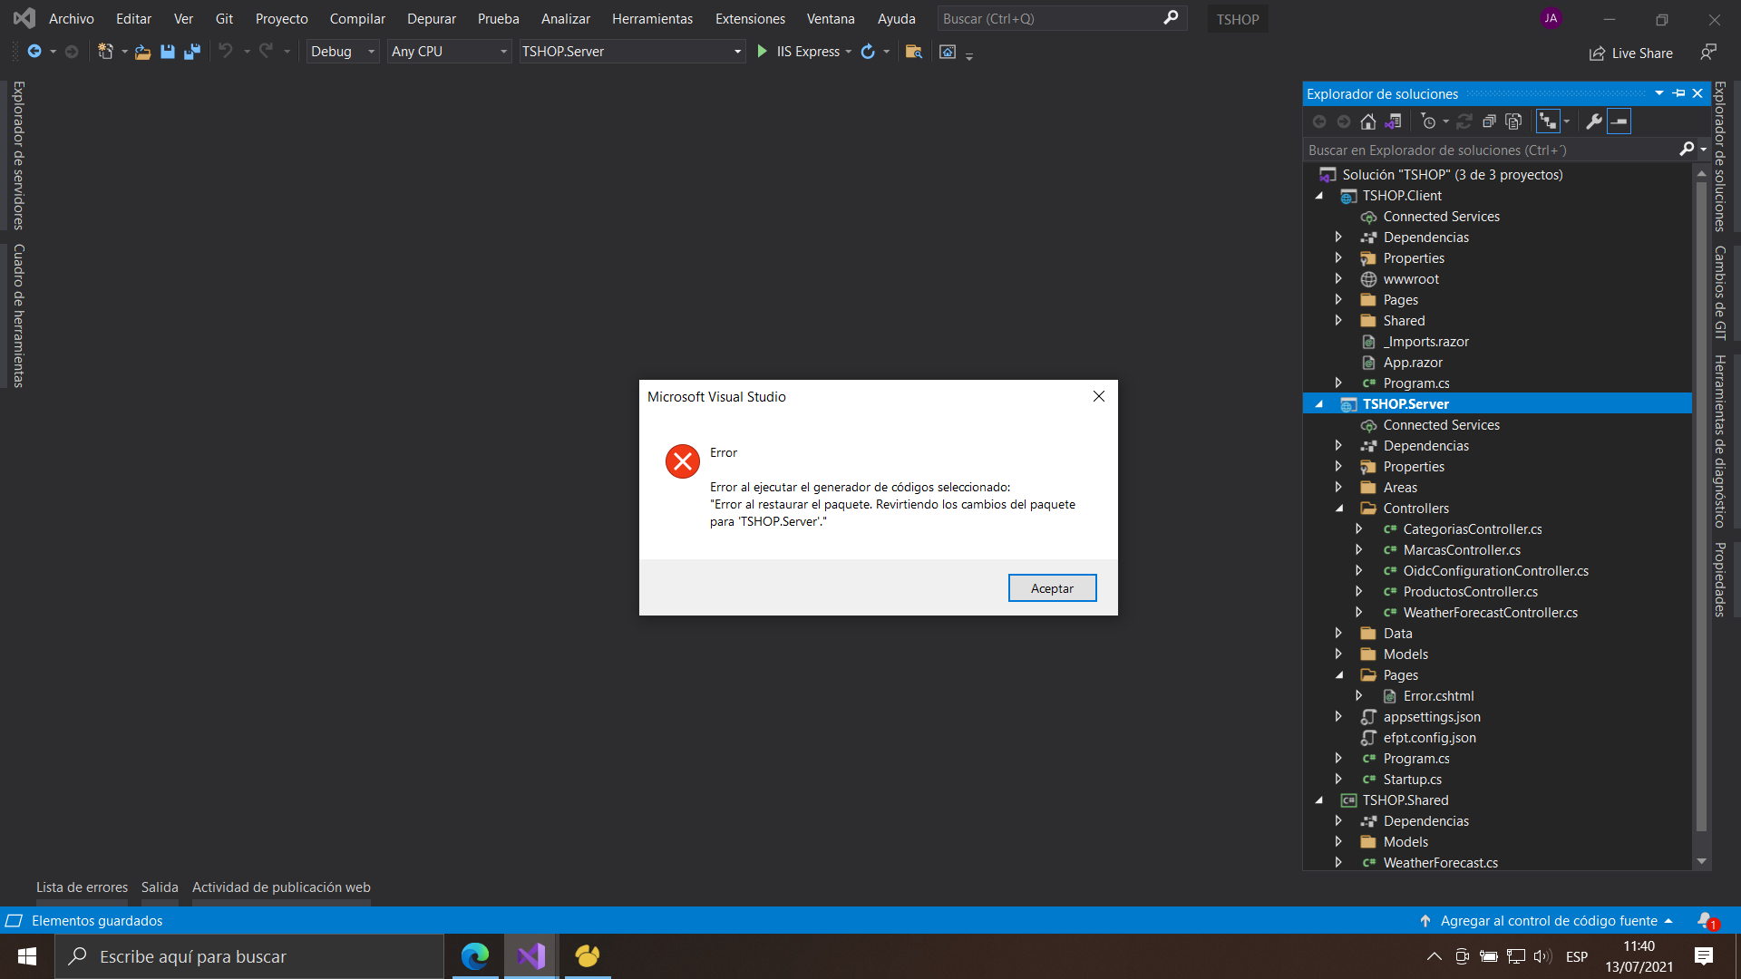Screen dimensions: 1741x979
Task: Switch to the Salida tab
Action: (160, 887)
